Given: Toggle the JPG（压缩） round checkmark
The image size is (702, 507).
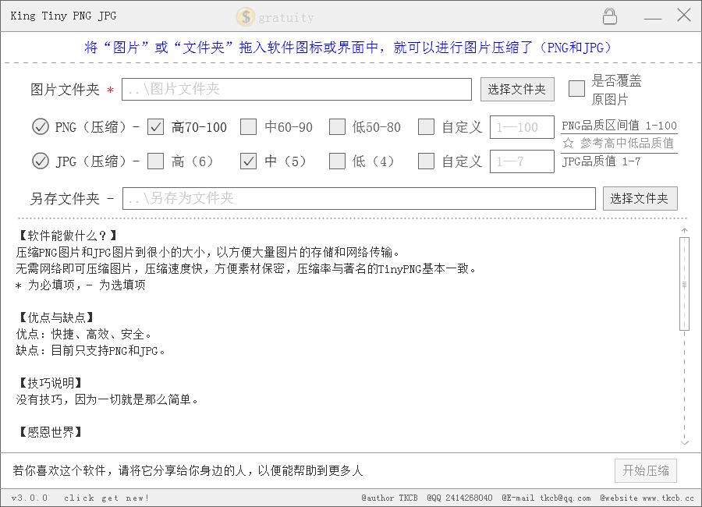Looking at the screenshot, I should [41, 161].
